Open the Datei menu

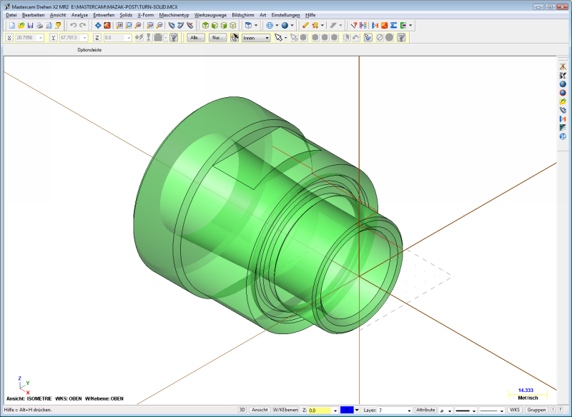tap(11, 15)
